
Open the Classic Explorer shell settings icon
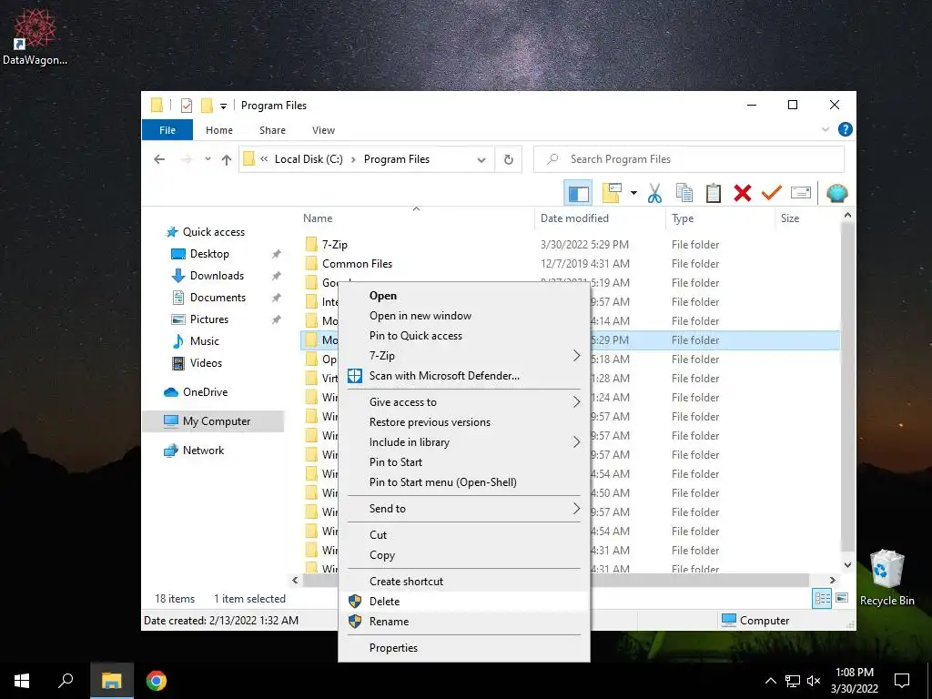(x=837, y=193)
